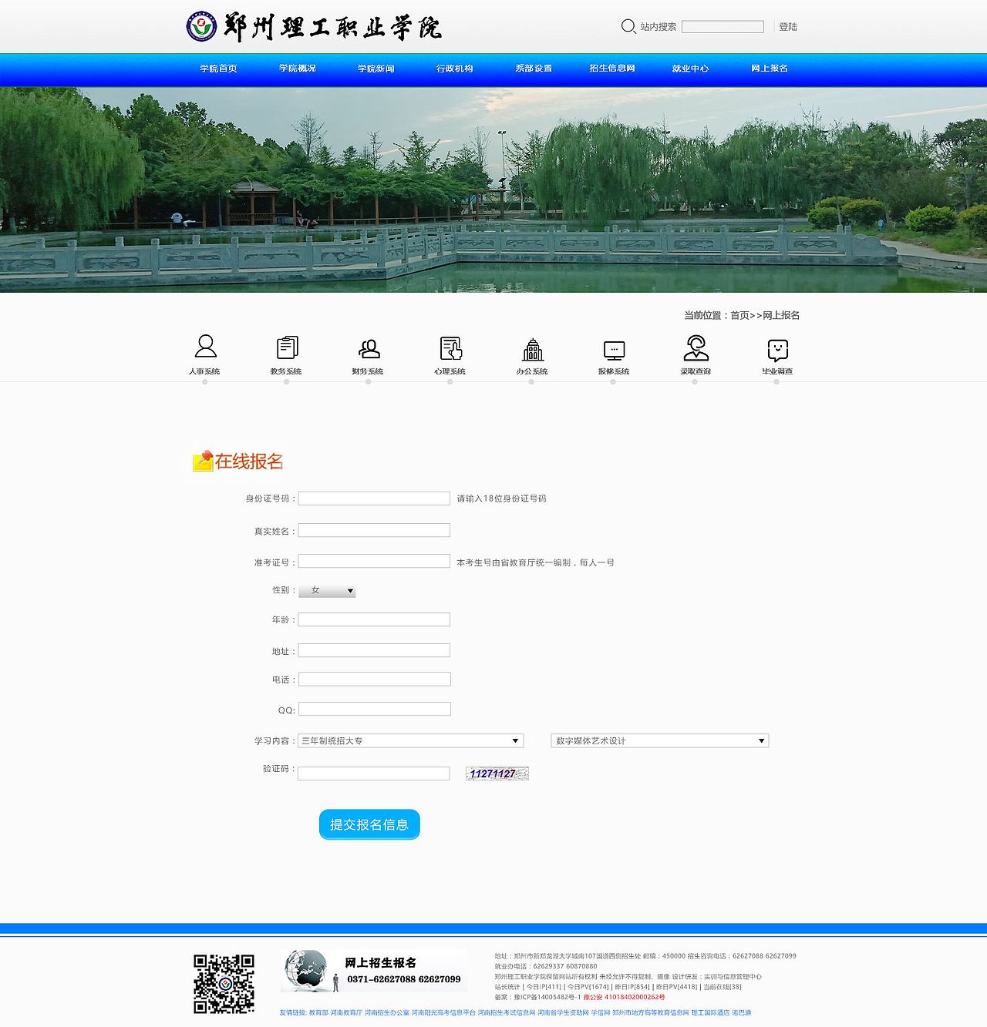The width and height of the screenshot is (987, 1027).
Task: Select the 办公系统 building icon
Action: click(534, 348)
